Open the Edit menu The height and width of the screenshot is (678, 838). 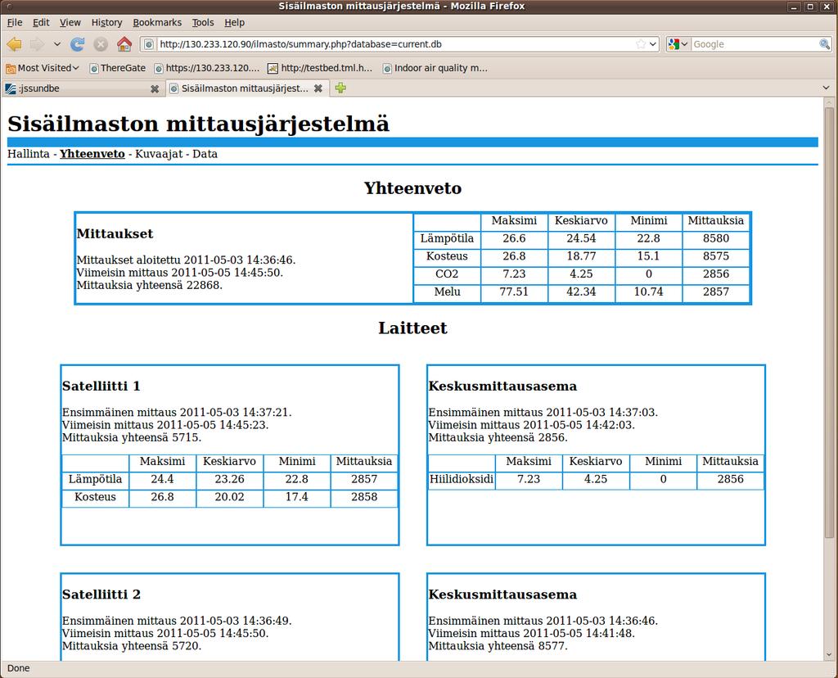click(41, 22)
